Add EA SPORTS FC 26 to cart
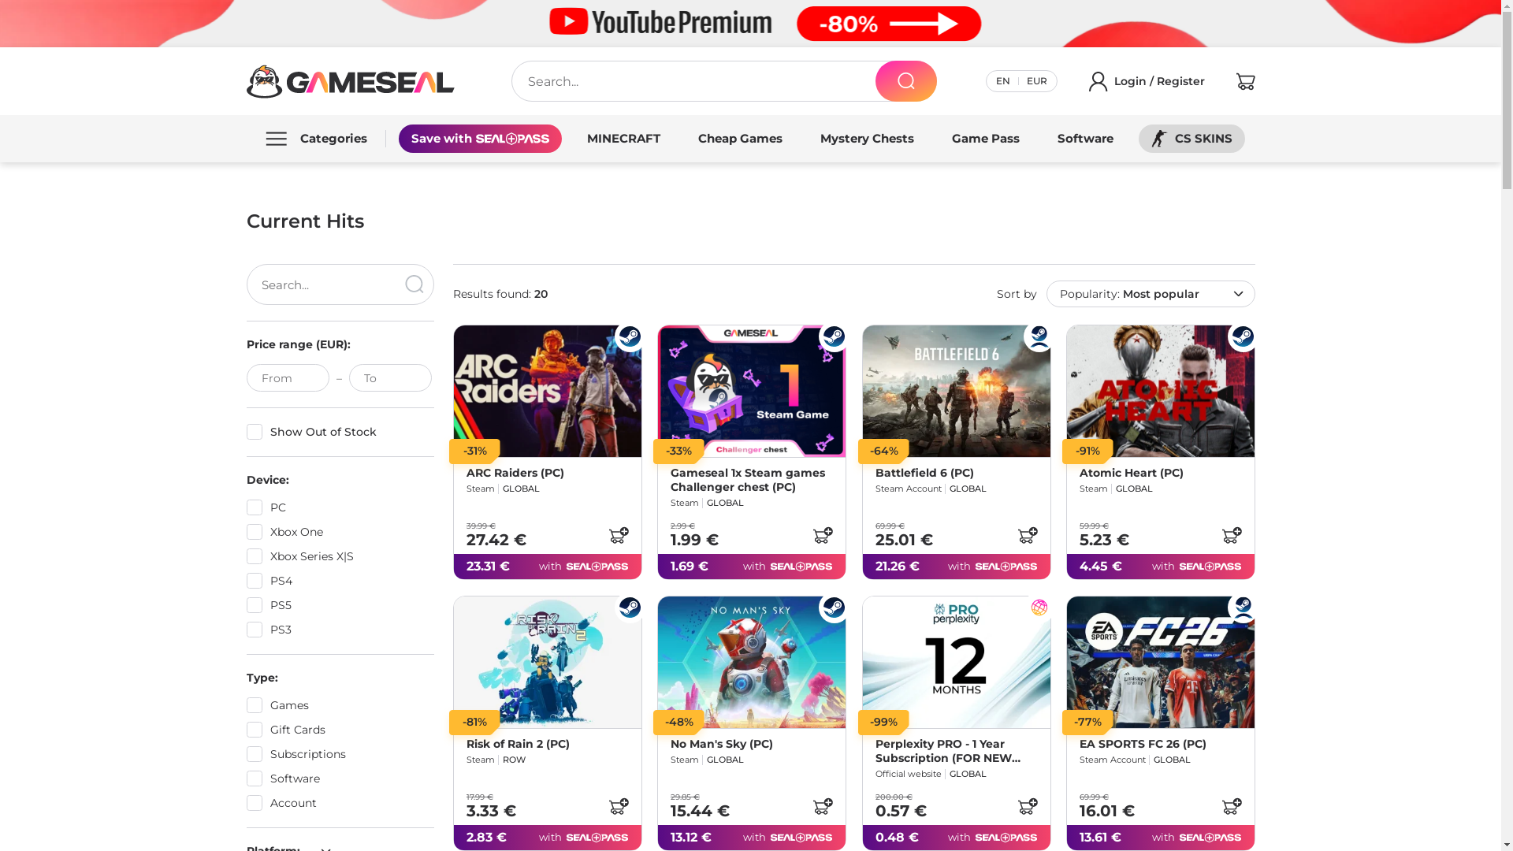 pyautogui.click(x=1232, y=807)
